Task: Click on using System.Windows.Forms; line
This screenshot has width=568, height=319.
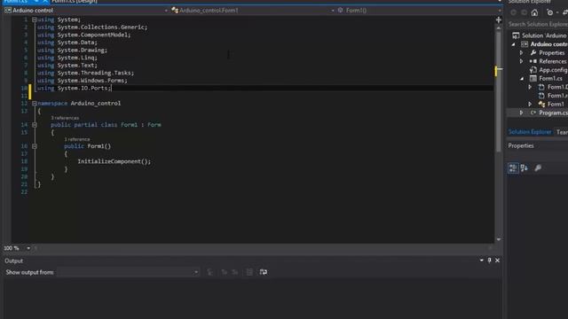Action: pos(83,81)
